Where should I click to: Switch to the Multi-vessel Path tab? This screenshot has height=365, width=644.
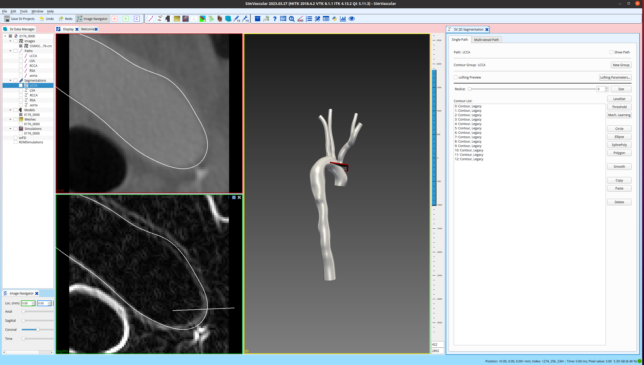click(x=486, y=39)
